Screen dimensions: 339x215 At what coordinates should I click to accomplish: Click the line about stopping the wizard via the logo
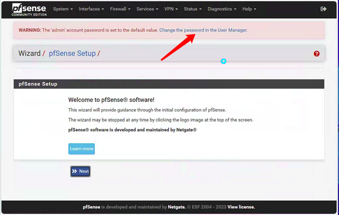160,120
